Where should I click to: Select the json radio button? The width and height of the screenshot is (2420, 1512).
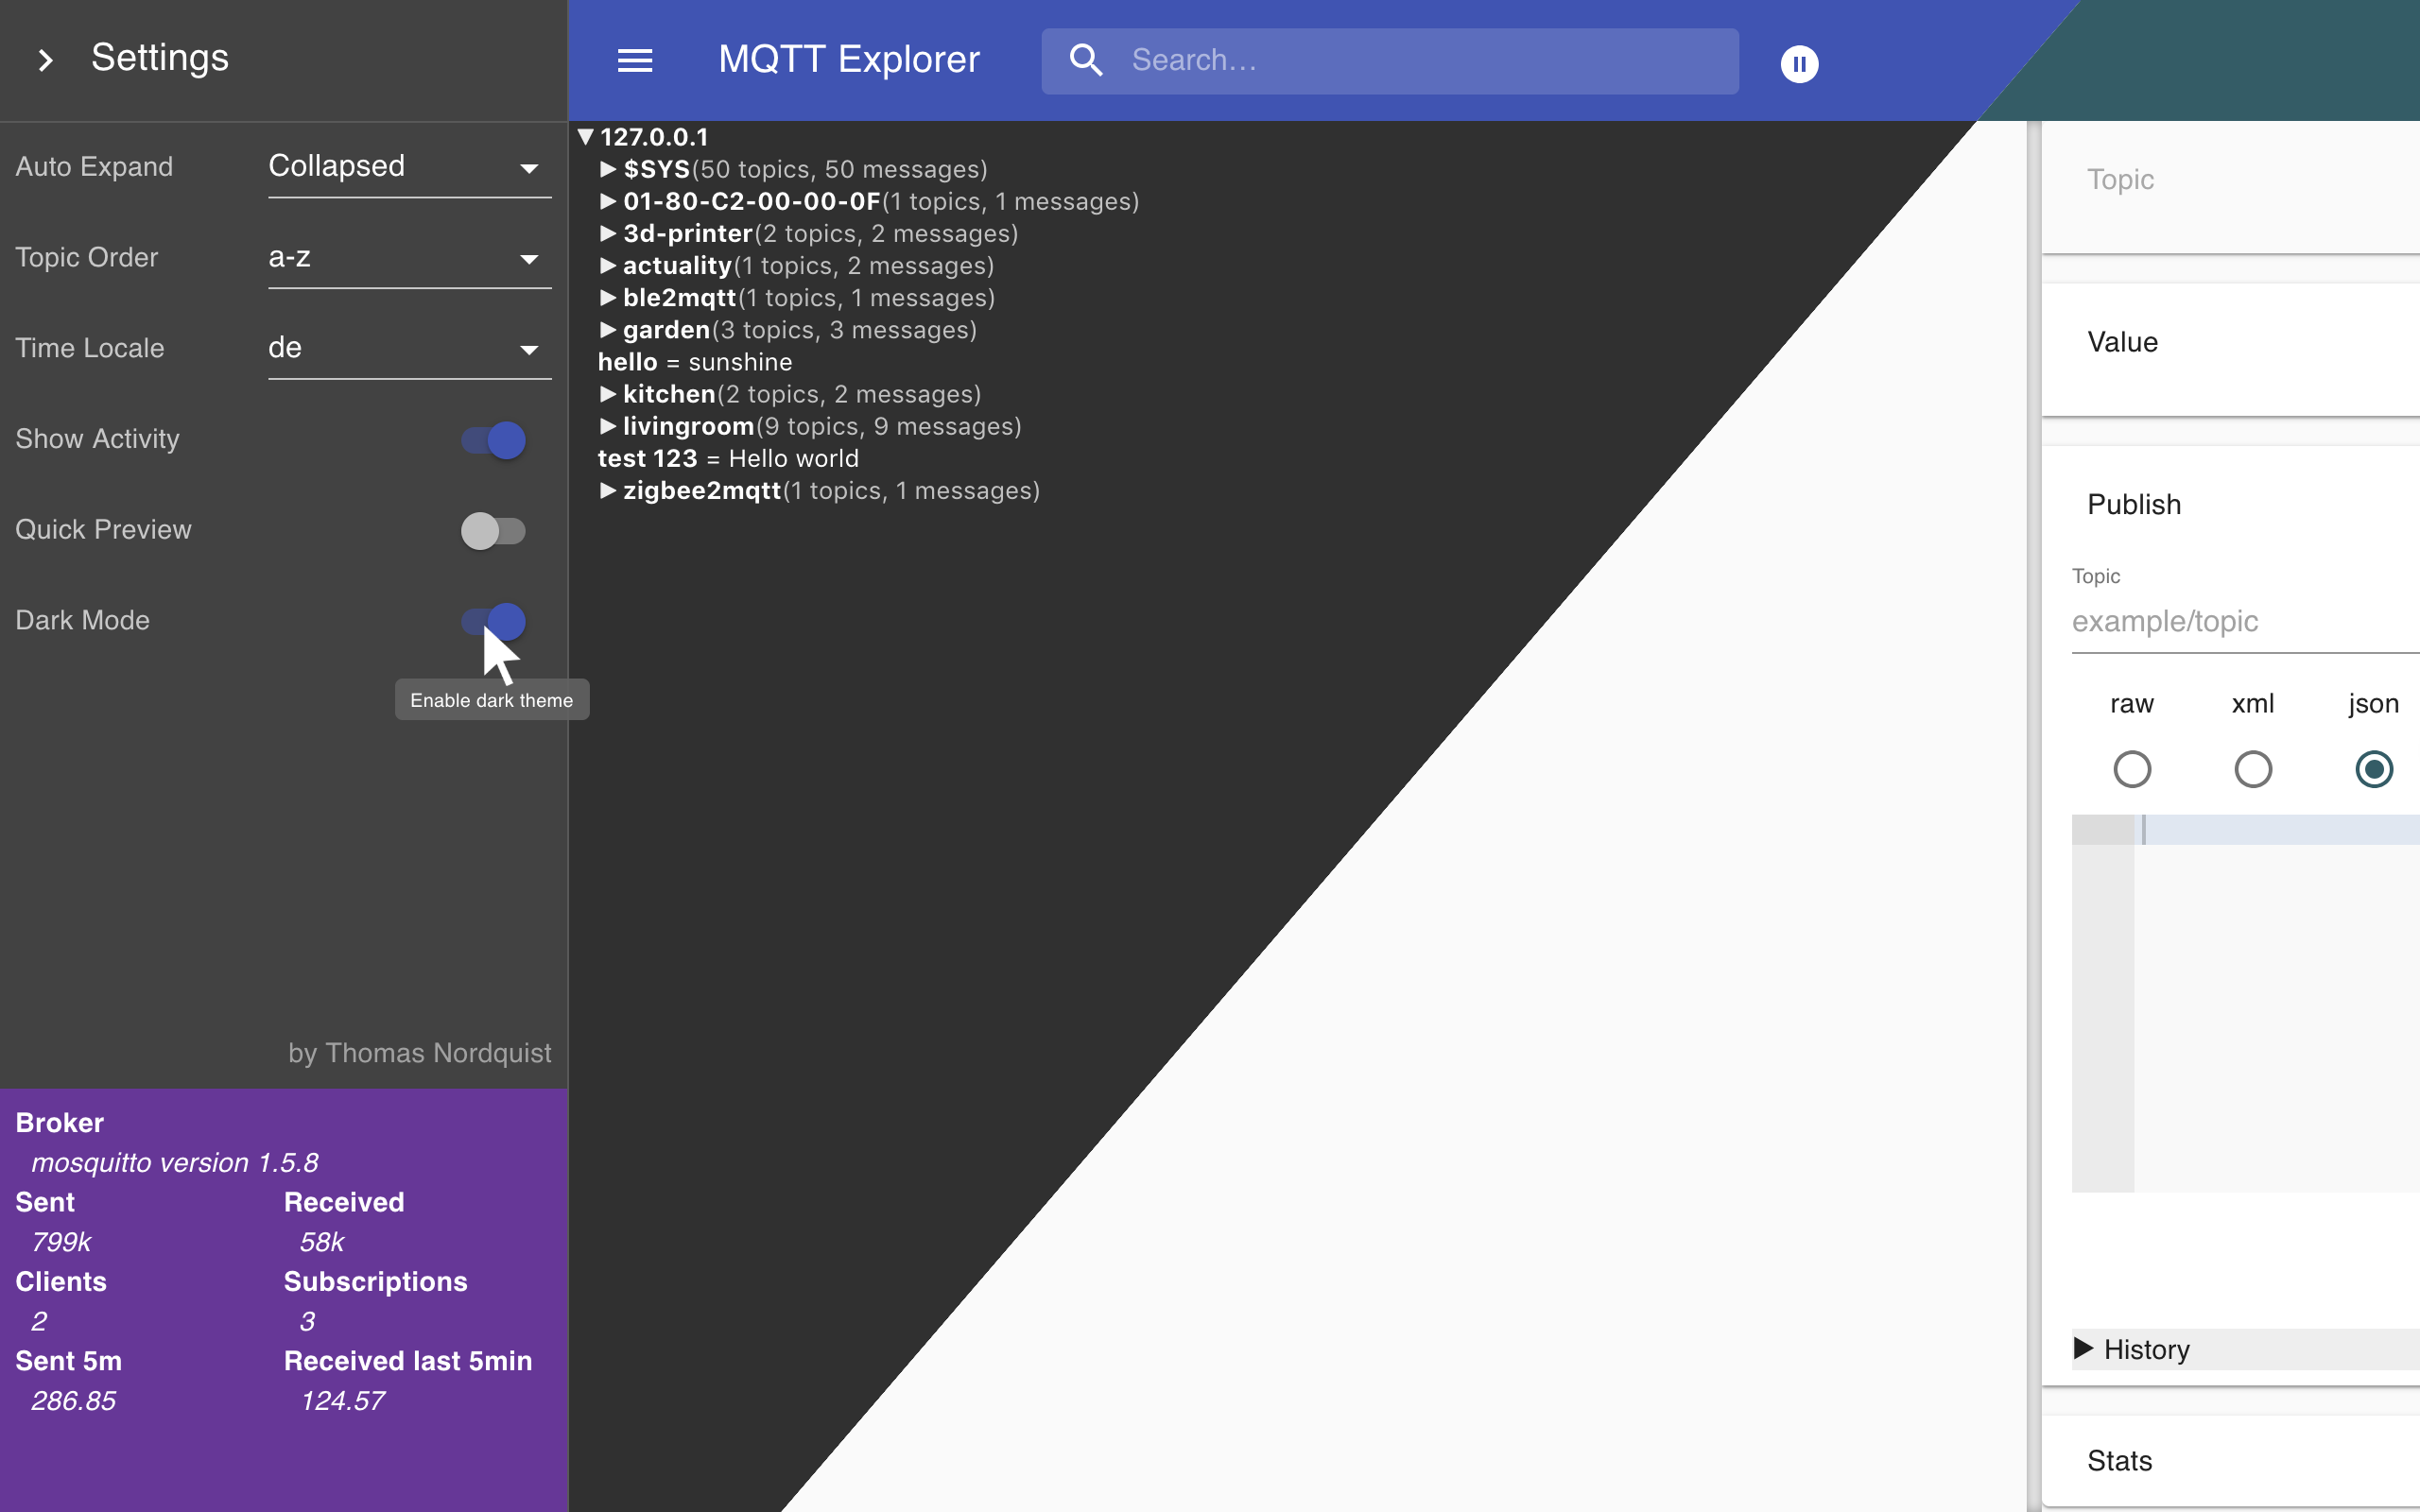point(2373,768)
